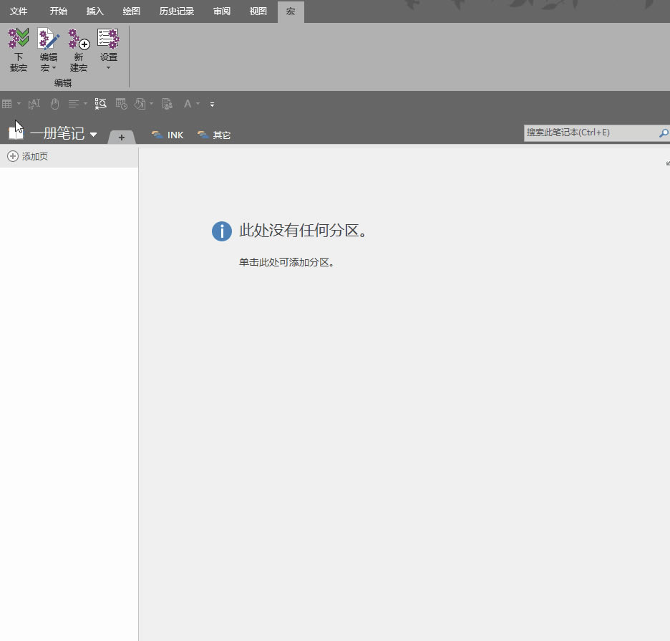Expand the page template dropdown arrow
670x641 pixels.
[x=151, y=103]
